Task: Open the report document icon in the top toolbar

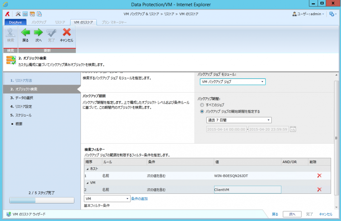Action: point(39,14)
